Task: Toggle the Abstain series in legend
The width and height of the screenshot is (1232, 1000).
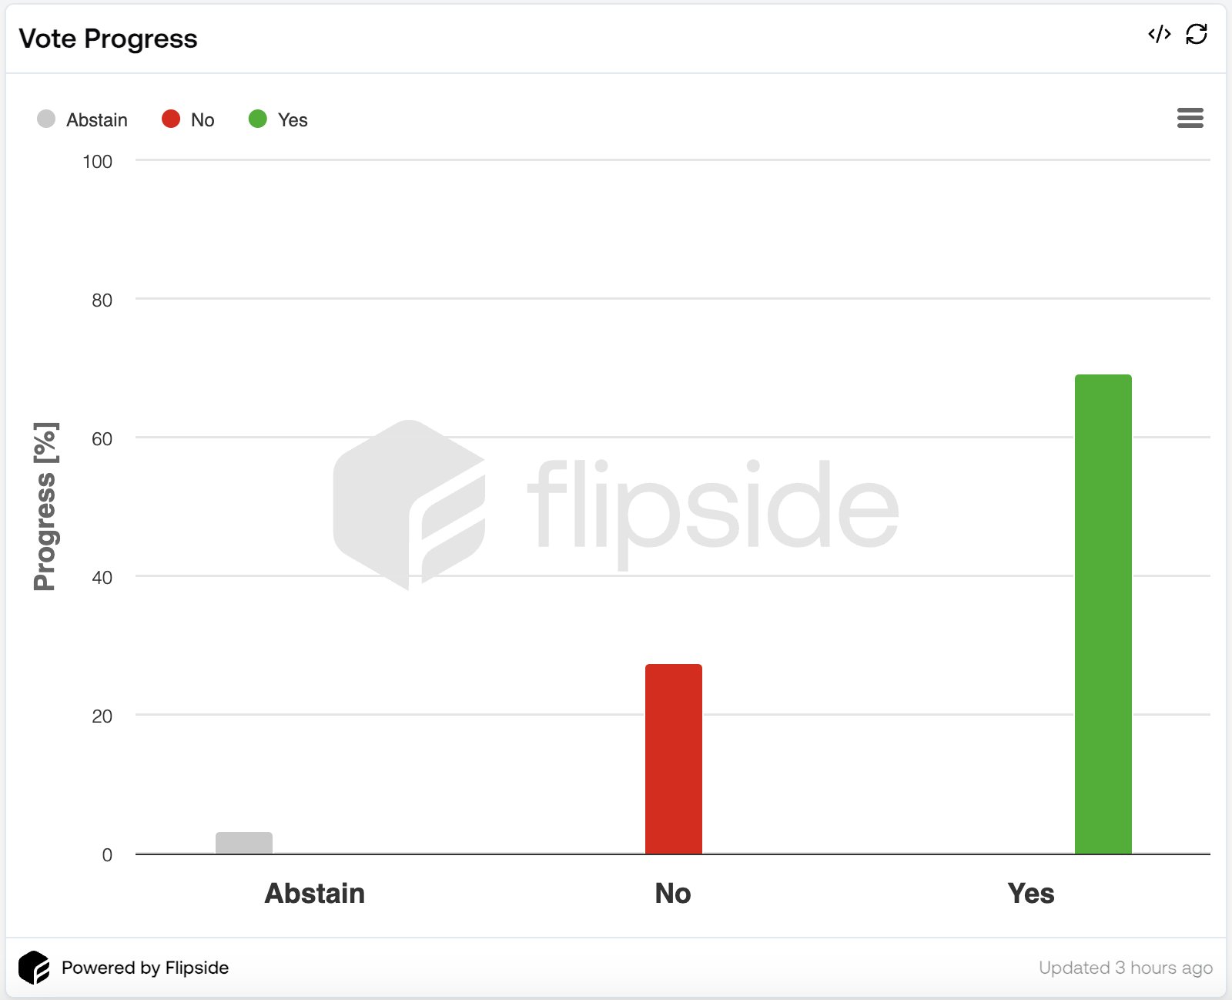Action: point(82,119)
